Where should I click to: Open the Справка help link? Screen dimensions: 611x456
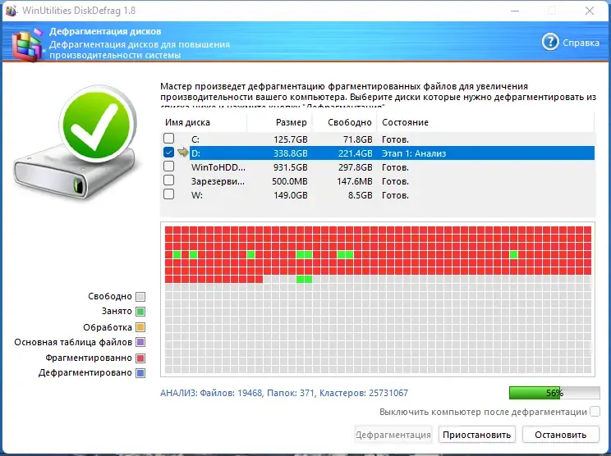click(581, 43)
